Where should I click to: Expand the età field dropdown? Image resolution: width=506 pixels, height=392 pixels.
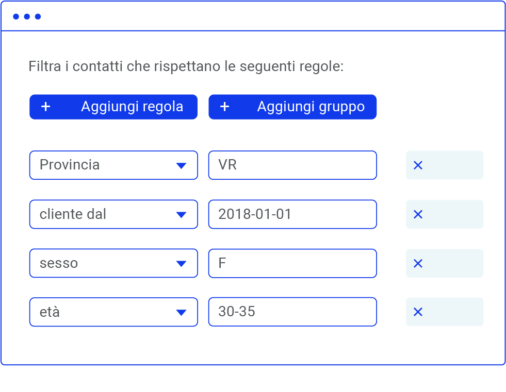tap(182, 312)
